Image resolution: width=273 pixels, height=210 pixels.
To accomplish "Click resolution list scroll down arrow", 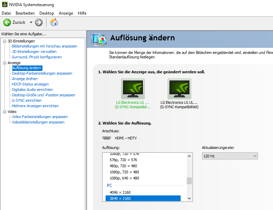I will coord(189,198).
